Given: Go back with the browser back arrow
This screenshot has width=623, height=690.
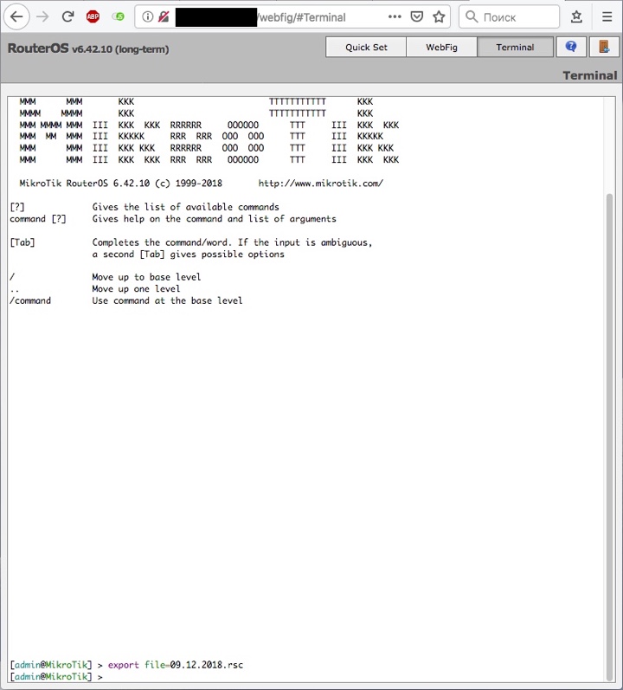Looking at the screenshot, I should pyautogui.click(x=16, y=17).
